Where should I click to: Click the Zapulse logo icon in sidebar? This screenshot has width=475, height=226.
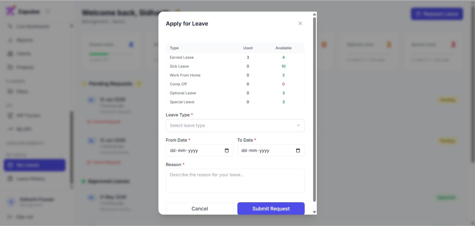pyautogui.click(x=10, y=11)
